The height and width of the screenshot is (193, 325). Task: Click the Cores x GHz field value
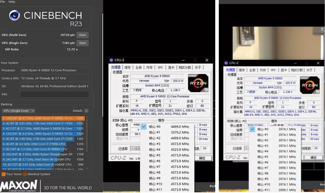point(55,78)
